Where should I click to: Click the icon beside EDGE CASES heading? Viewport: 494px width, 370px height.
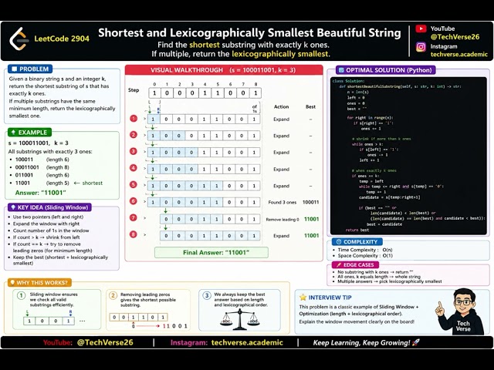coord(339,265)
